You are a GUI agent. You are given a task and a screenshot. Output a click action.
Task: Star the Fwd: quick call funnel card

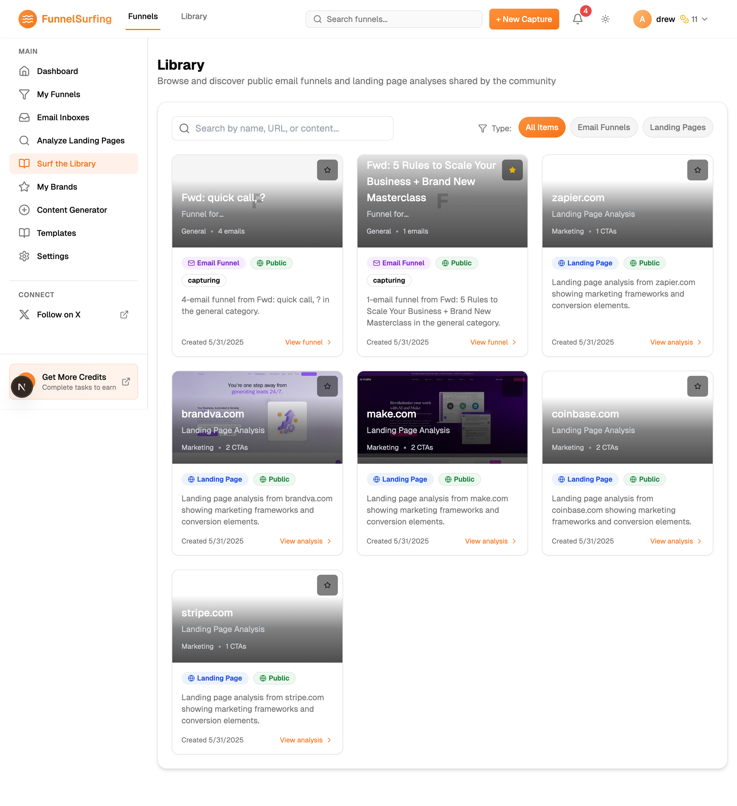click(x=327, y=170)
